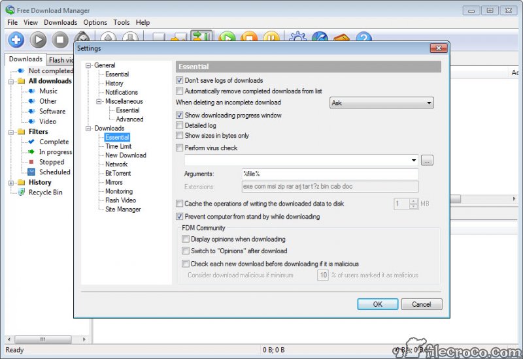Viewport: 523px width, 359px height.
Task: Open the Downloads menu in menu bar
Action: click(x=60, y=22)
